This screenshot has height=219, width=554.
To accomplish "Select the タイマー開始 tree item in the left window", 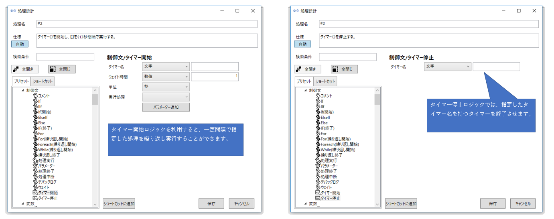I will pyautogui.click(x=48, y=193).
